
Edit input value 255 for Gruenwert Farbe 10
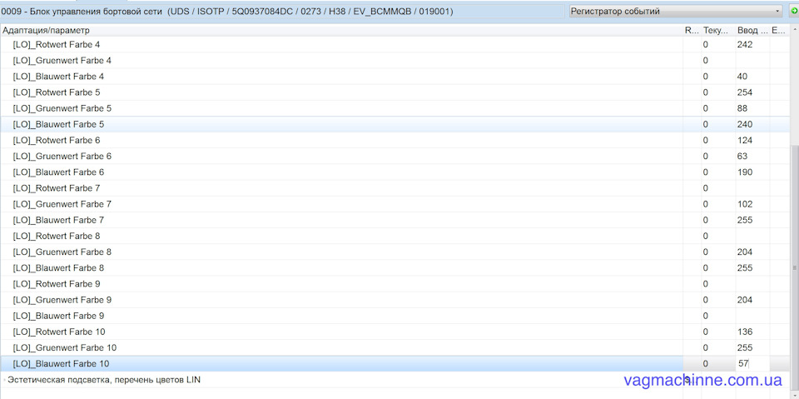point(752,347)
